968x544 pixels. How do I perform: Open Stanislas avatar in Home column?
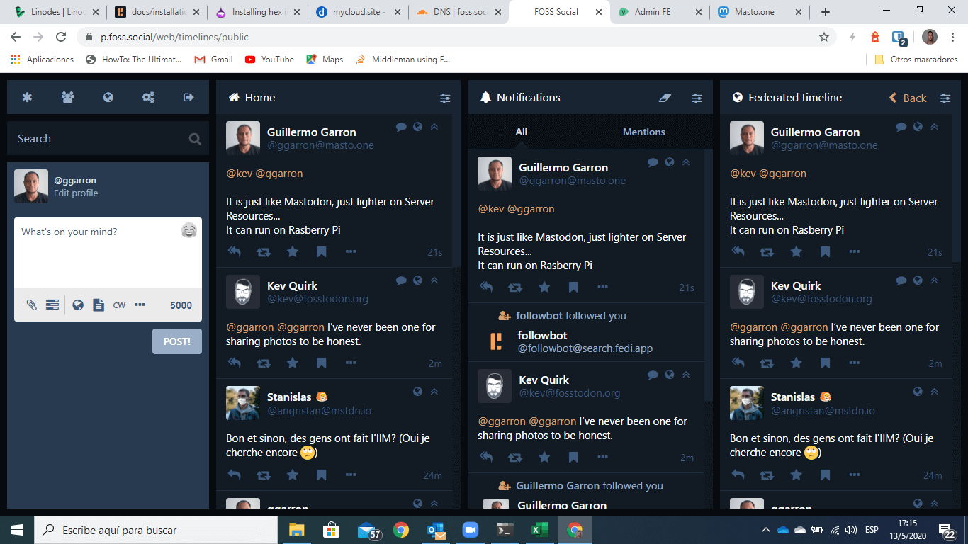pos(243,403)
